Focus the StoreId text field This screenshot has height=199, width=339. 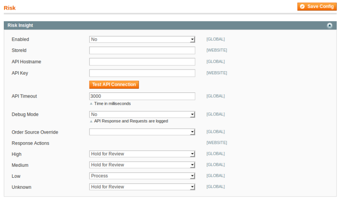click(x=142, y=50)
